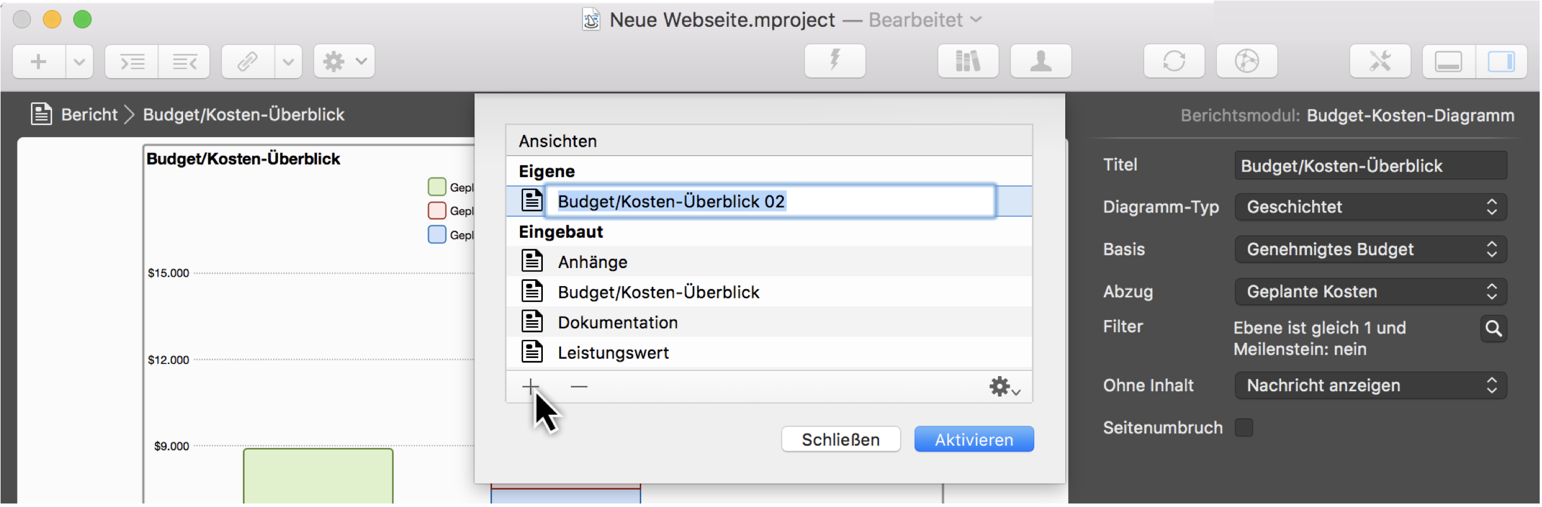1542x507 pixels.
Task: Click the Catch Up lightning bolt icon
Action: pyautogui.click(x=834, y=60)
